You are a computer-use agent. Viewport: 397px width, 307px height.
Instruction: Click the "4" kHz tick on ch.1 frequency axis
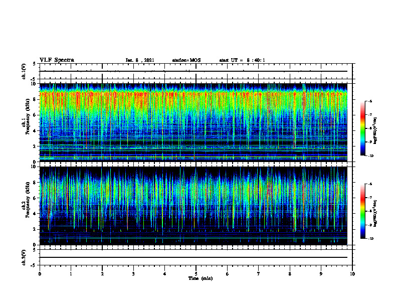(x=35, y=131)
